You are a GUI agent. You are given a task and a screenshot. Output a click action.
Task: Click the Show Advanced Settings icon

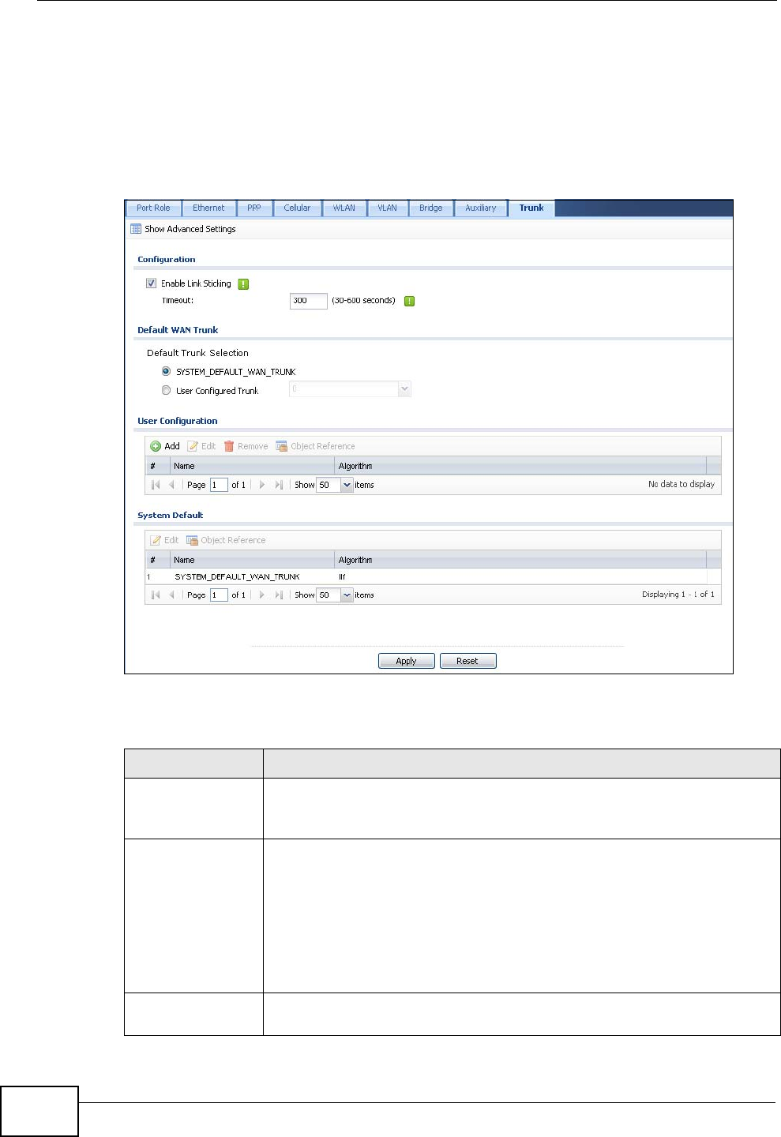pyautogui.click(x=136, y=229)
